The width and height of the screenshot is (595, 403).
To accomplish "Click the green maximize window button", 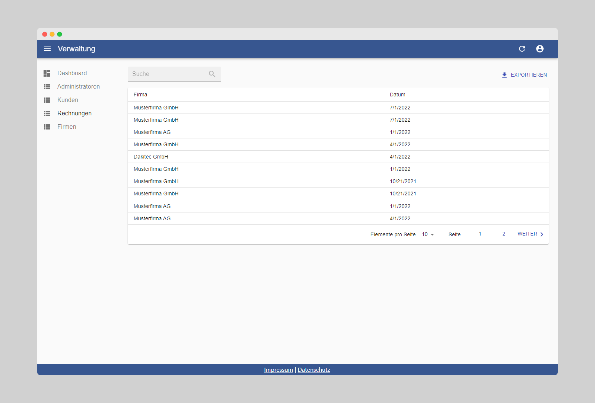I will click(60, 34).
